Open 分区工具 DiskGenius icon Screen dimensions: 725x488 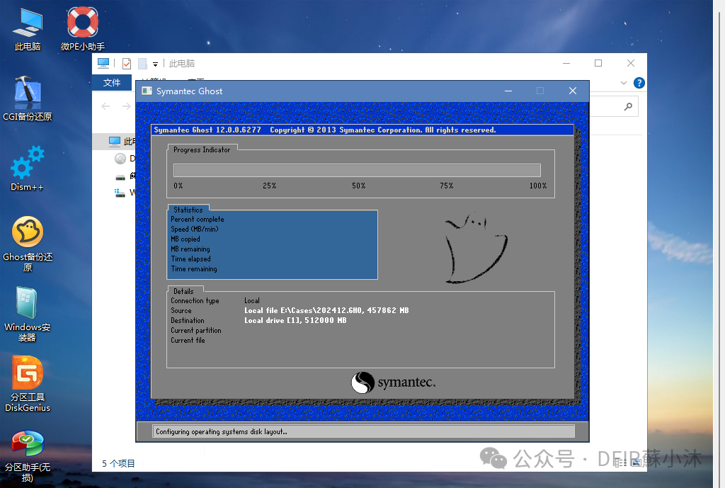28,384
